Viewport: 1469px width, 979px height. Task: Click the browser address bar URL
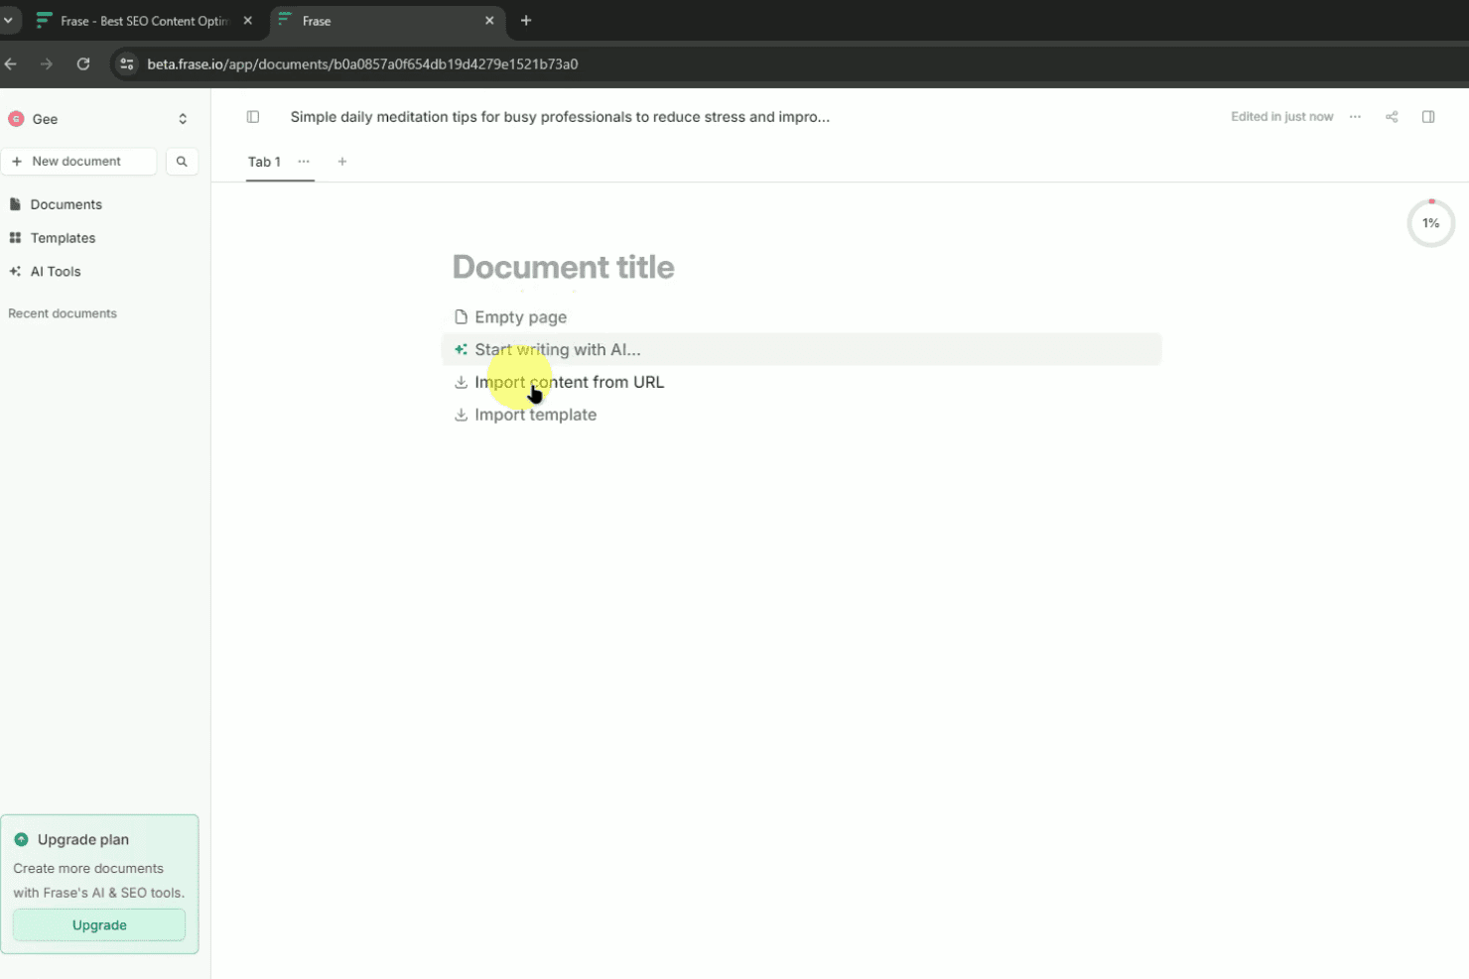tap(363, 64)
